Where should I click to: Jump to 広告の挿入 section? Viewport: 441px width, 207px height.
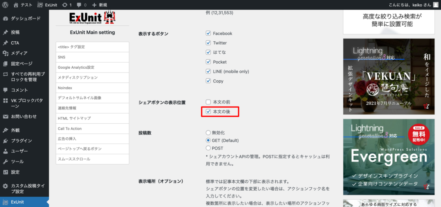click(92, 139)
